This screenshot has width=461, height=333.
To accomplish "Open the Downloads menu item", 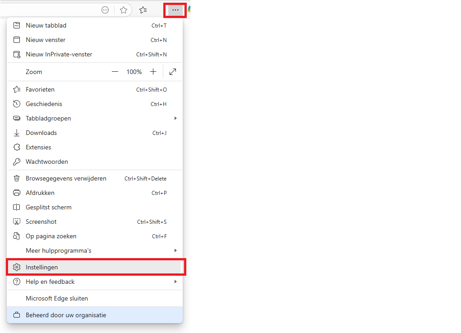I will 41,133.
